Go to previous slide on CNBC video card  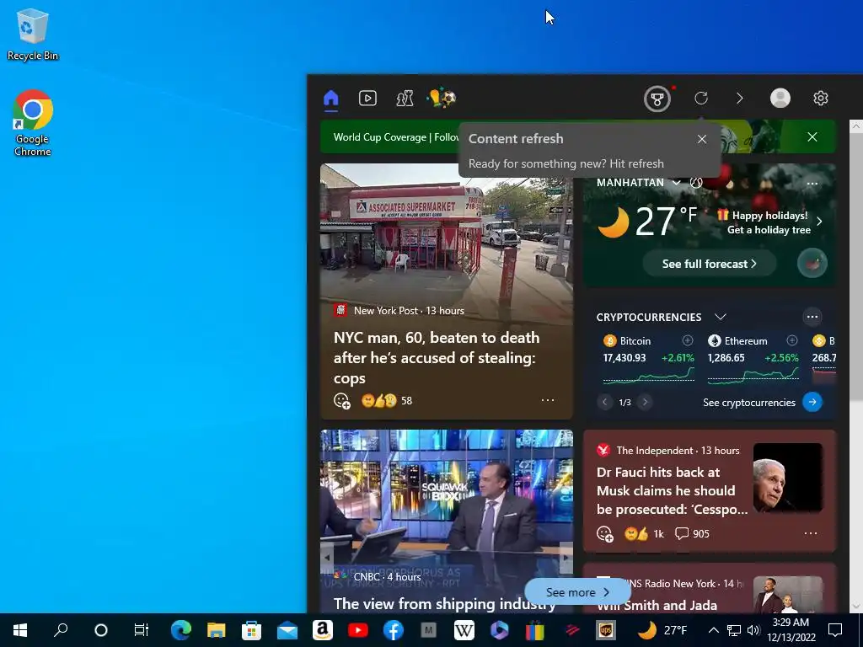click(x=328, y=558)
